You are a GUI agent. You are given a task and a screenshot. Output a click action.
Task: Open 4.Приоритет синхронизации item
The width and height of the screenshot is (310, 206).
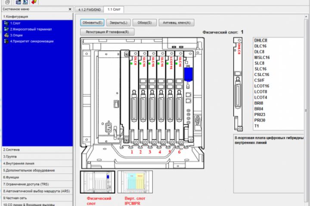click(x=32, y=41)
